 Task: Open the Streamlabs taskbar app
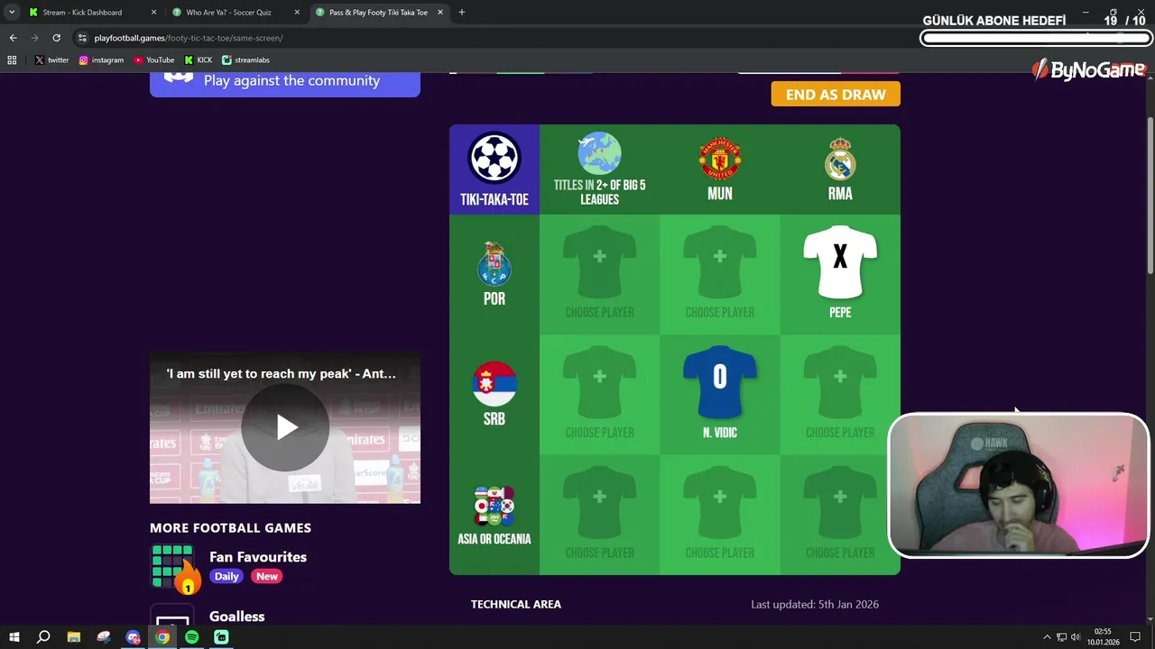(221, 637)
